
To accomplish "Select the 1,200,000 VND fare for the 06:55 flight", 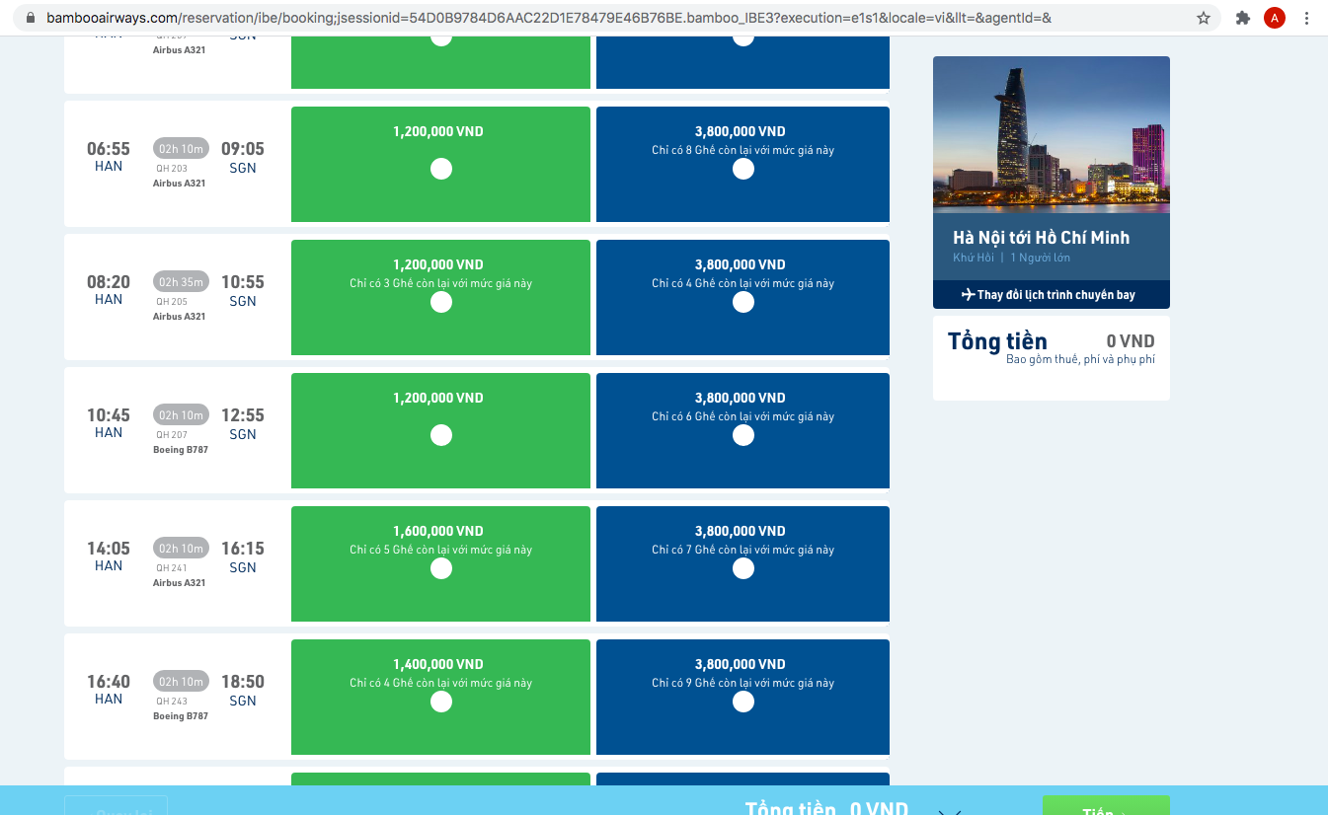I will tap(441, 169).
